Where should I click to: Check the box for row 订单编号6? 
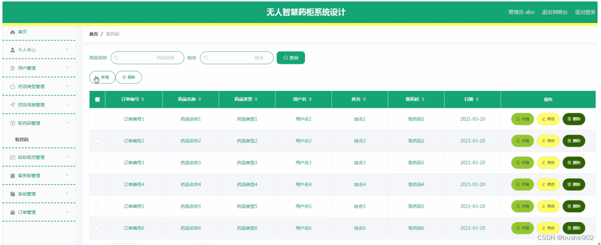[x=97, y=228]
